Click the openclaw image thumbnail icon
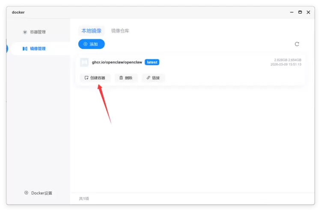This screenshot has width=321, height=211. tap(84, 62)
